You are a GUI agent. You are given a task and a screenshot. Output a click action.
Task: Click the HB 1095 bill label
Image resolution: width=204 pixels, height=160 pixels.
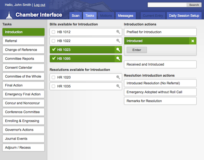[x=64, y=59]
